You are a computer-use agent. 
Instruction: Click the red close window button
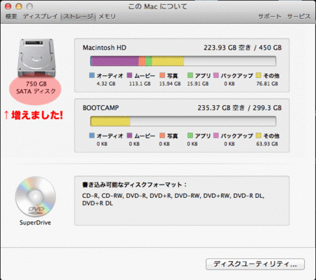tap(8, 6)
